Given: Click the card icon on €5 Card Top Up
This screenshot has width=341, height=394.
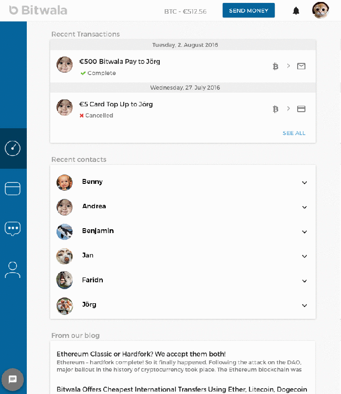Looking at the screenshot, I should [301, 109].
